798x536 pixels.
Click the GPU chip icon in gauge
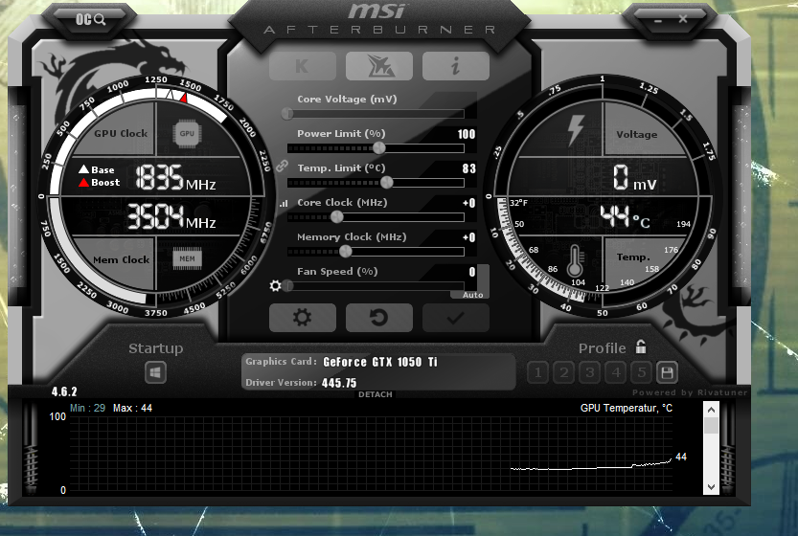tap(187, 134)
